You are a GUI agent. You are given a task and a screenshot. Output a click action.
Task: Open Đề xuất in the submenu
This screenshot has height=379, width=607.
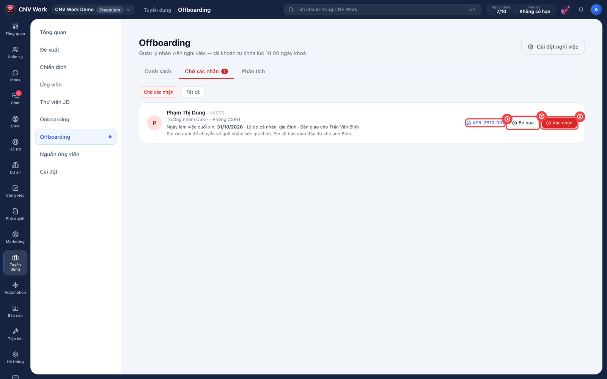[x=75, y=50]
